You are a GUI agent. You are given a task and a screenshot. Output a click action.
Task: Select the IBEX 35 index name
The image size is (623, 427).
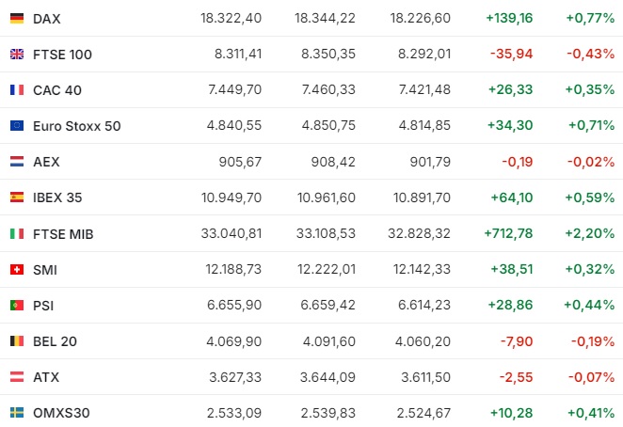57,198
